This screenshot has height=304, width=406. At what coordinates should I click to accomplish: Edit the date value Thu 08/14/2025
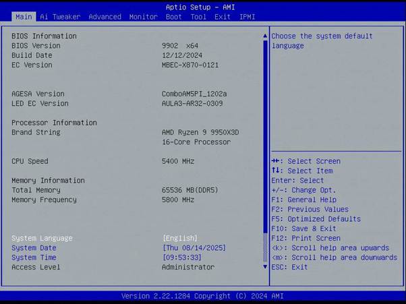[194, 248]
